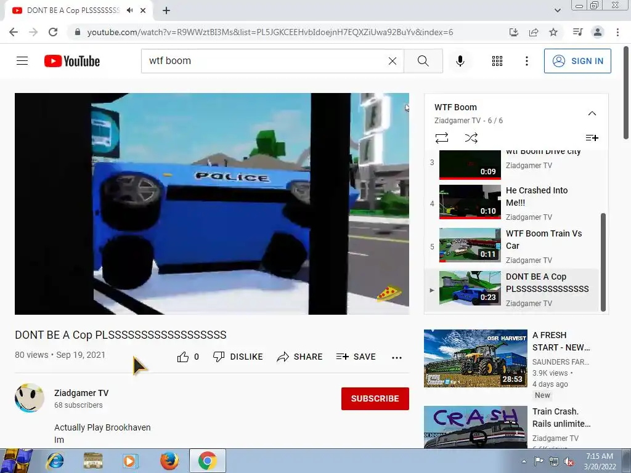Toggle playlist loop
Image resolution: width=631 pixels, height=473 pixels.
pos(441,138)
